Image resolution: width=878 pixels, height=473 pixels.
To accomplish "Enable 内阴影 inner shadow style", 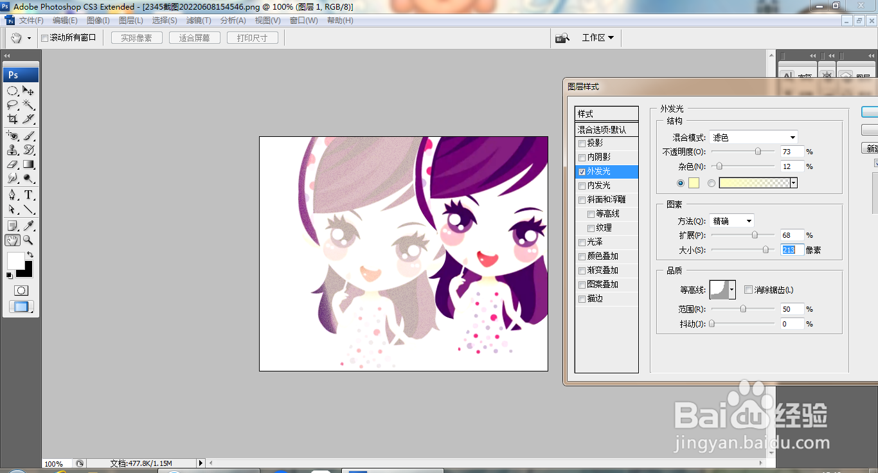I will pyautogui.click(x=582, y=157).
